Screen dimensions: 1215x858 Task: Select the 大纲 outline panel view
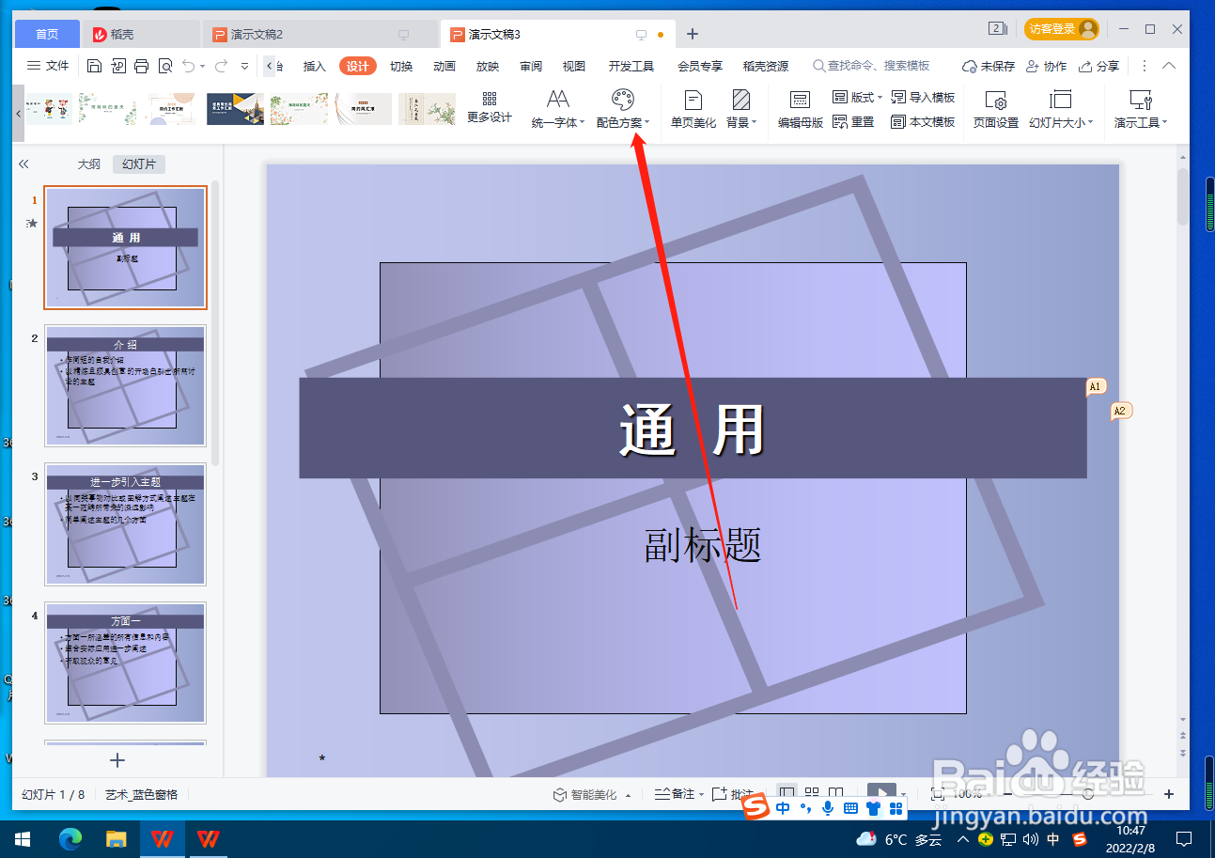[88, 164]
